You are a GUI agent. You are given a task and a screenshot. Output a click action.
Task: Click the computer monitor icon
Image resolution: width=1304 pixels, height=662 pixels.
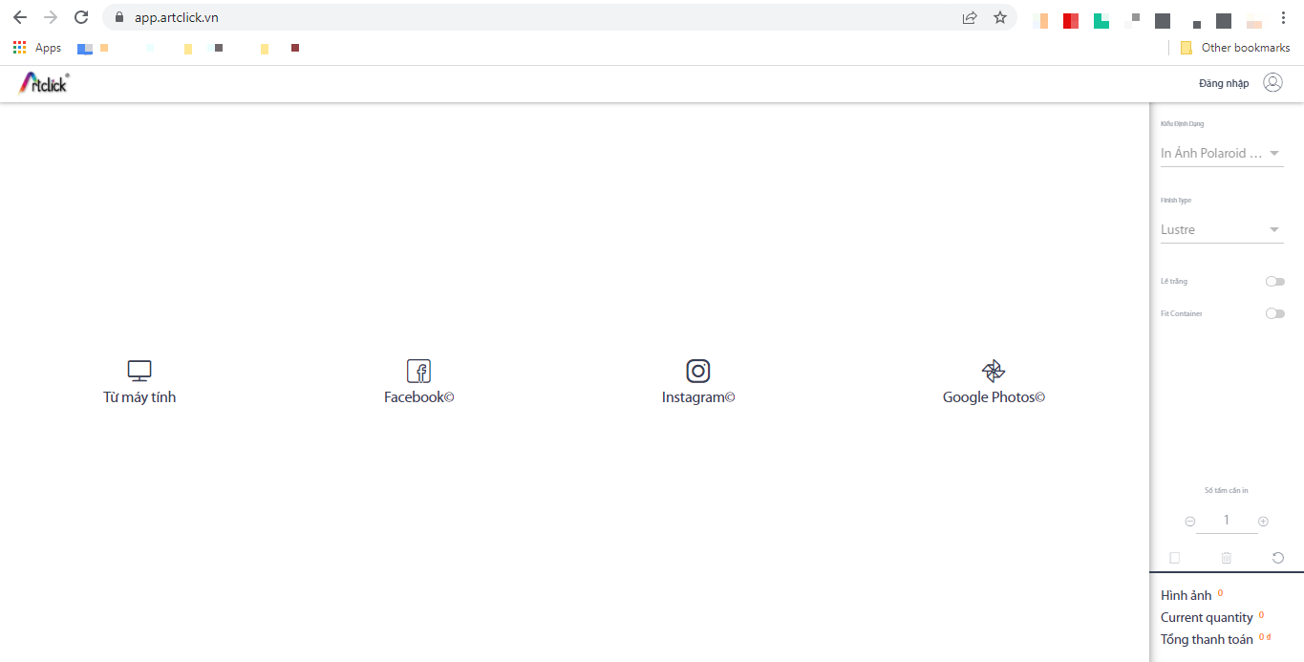point(139,371)
